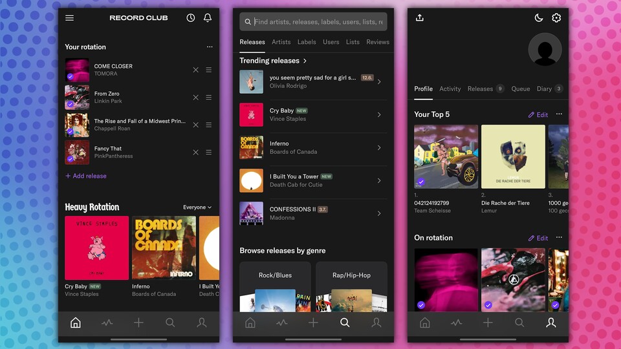Screen dimensions: 621x349
Task: Tap the Profile icon in the middle screen nav bar
Action: pos(376,323)
